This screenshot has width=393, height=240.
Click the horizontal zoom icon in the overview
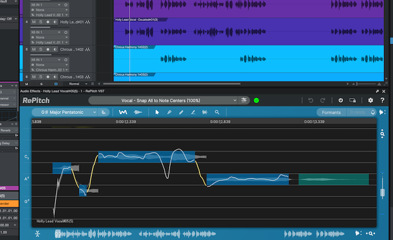[370, 233]
